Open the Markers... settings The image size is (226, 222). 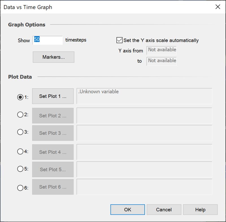(53, 57)
